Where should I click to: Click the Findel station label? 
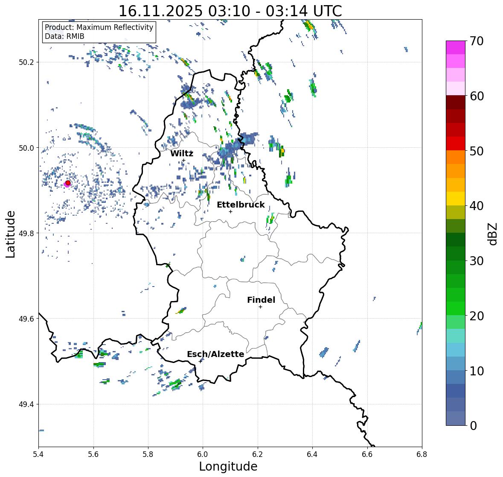pyautogui.click(x=261, y=300)
